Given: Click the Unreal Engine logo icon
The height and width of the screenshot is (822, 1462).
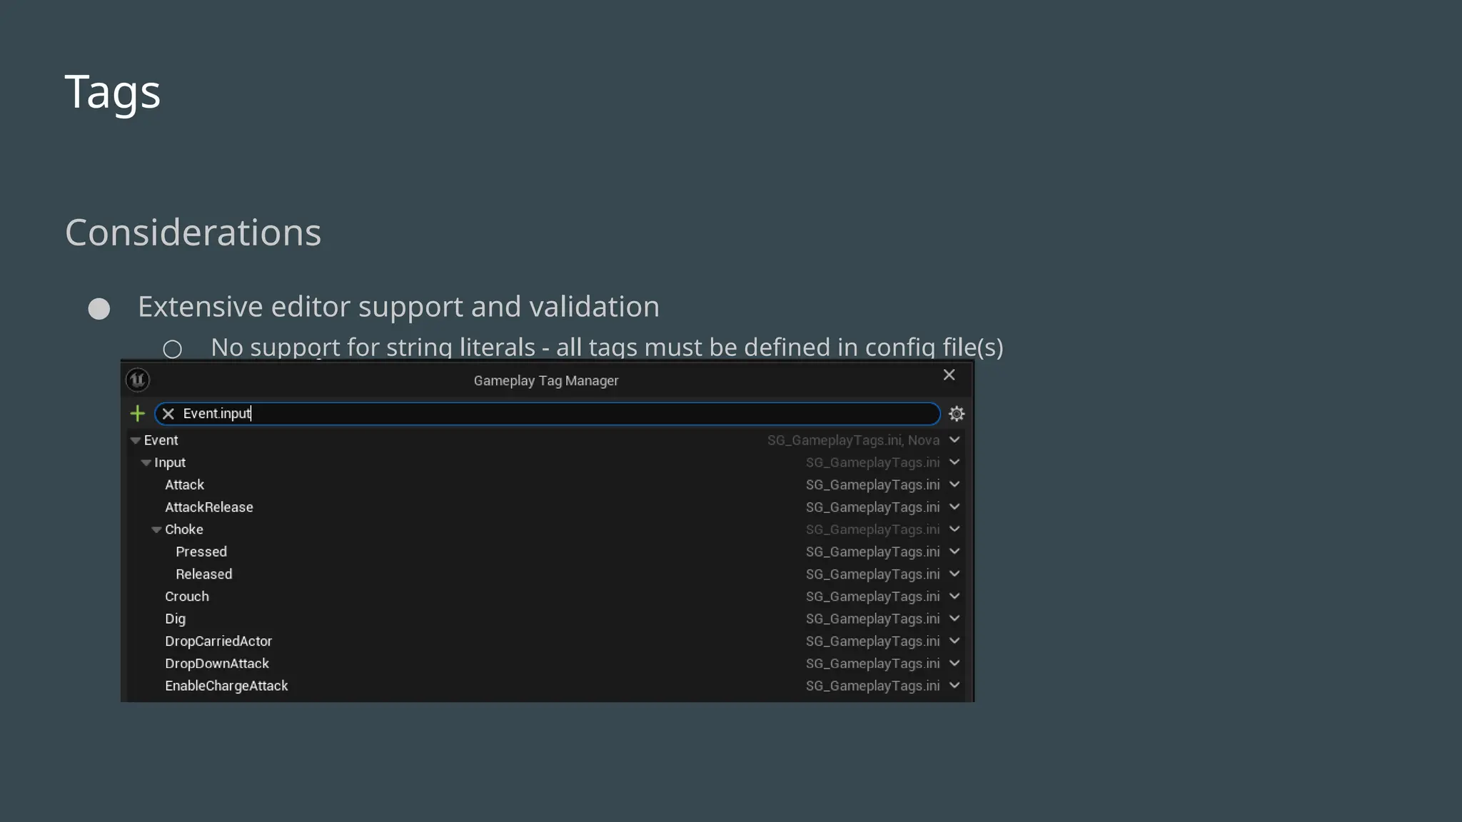Looking at the screenshot, I should (x=138, y=380).
